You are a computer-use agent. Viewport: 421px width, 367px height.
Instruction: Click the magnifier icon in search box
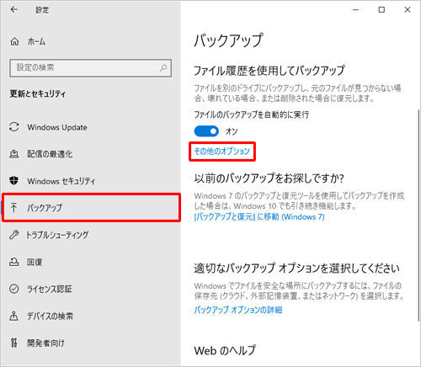[163, 67]
